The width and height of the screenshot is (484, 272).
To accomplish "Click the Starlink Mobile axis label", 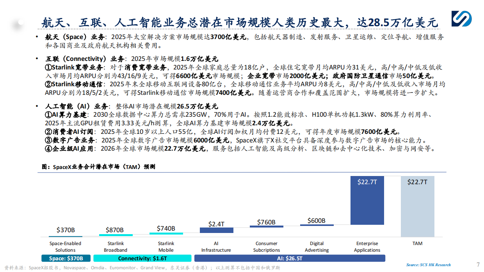I will click(166, 247).
